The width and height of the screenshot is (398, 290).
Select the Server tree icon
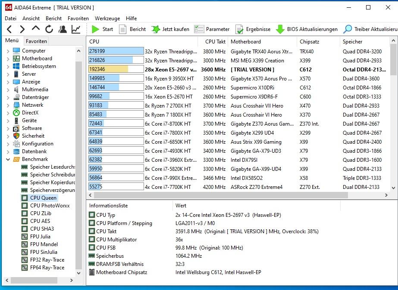16,74
